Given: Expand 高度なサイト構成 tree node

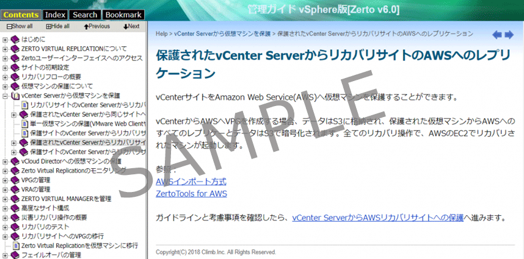Looking at the screenshot, I should (5, 208).
